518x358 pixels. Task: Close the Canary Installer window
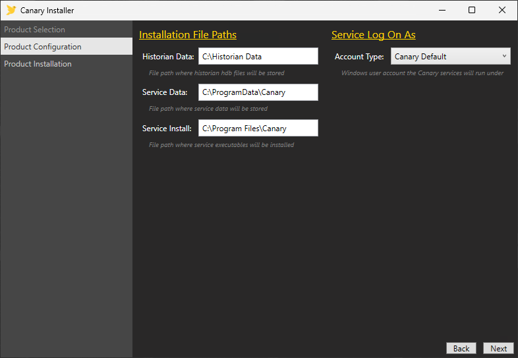502,11
